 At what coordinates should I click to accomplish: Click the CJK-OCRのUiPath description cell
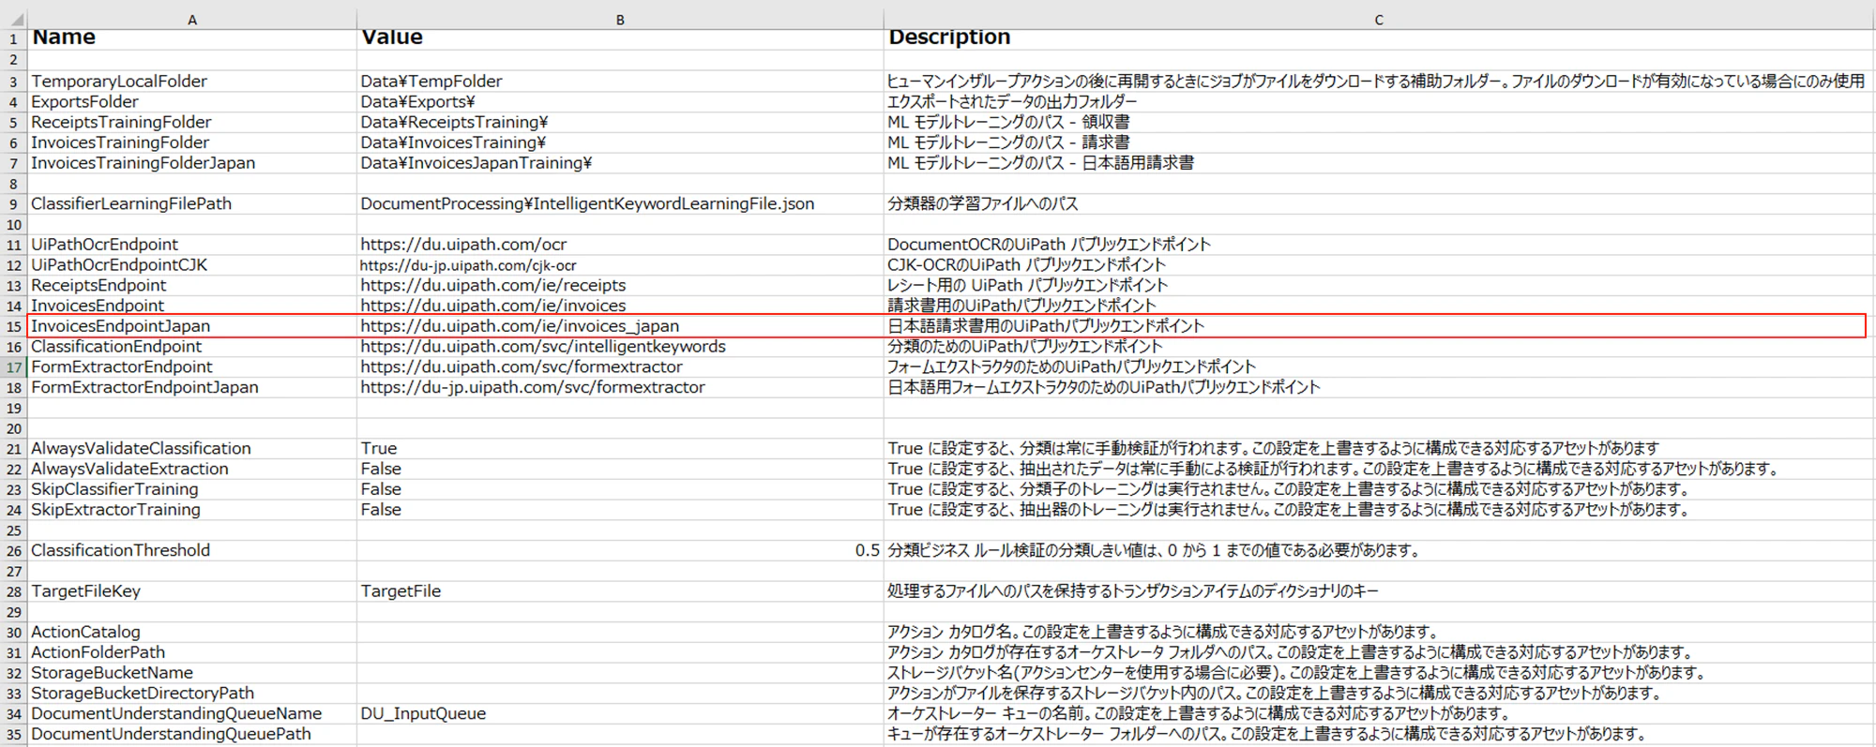coord(1379,265)
